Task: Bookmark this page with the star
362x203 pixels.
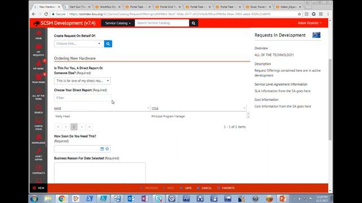Action: point(299,14)
